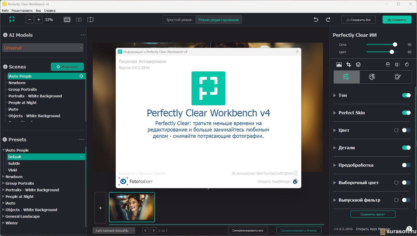Expand the Детали section
This screenshot has height=236, width=417.
point(335,148)
